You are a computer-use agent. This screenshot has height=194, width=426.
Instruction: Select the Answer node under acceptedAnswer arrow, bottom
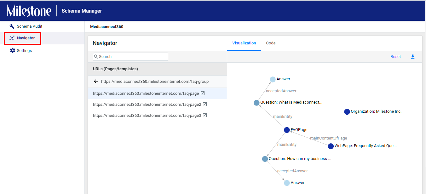pos(287,183)
